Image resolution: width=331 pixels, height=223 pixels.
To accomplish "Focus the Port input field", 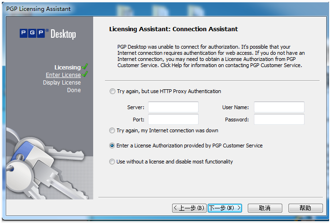I will (x=173, y=119).
